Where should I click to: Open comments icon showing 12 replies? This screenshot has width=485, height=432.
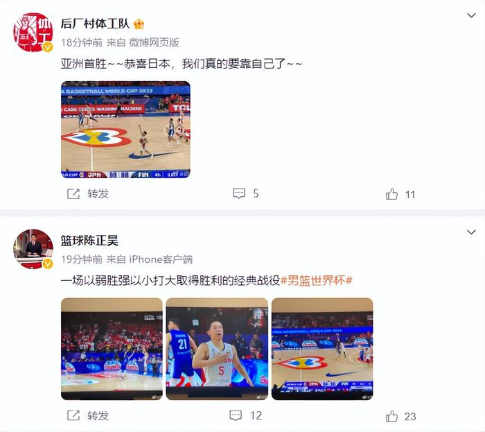(x=236, y=415)
